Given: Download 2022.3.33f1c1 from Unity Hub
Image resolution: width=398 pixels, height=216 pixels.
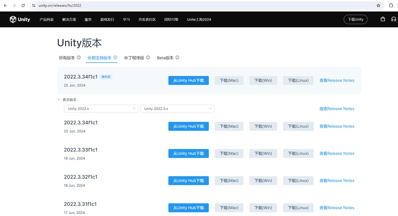Looking at the screenshot, I should coord(188,154).
